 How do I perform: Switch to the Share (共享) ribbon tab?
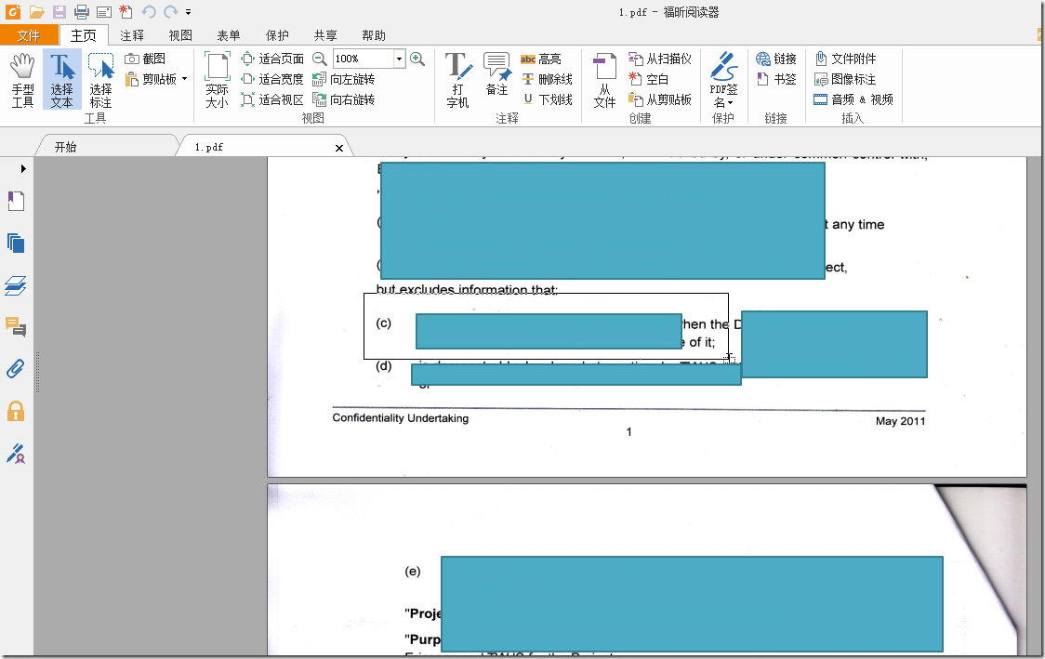pyautogui.click(x=325, y=35)
